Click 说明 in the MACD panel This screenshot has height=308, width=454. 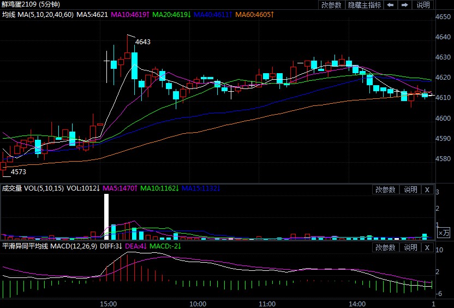410,247
